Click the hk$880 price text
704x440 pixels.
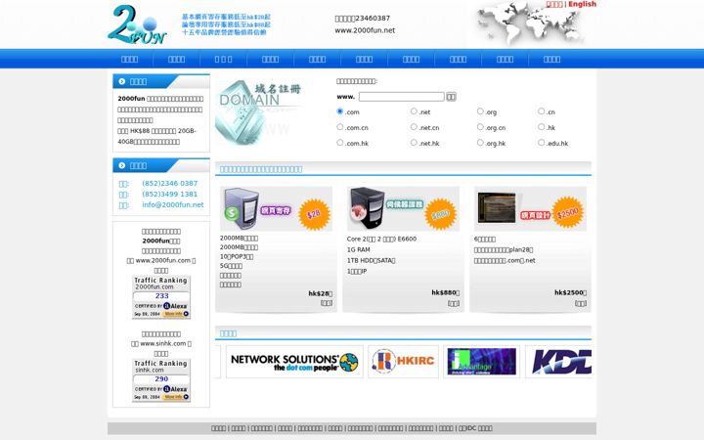[x=446, y=292]
